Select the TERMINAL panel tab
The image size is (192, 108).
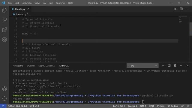64,66
